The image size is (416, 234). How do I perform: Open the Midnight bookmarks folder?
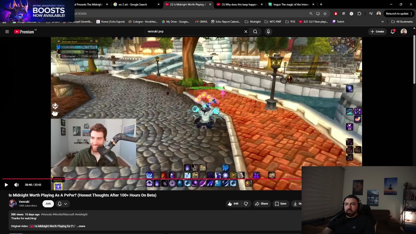[x=253, y=22]
